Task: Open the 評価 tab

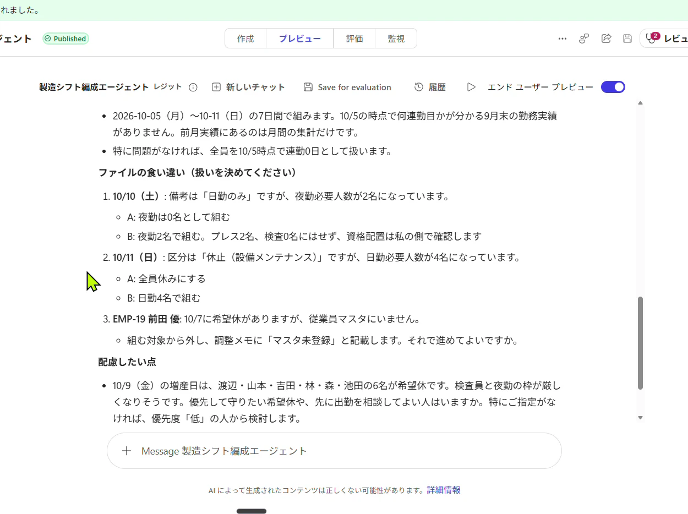Action: coord(354,39)
